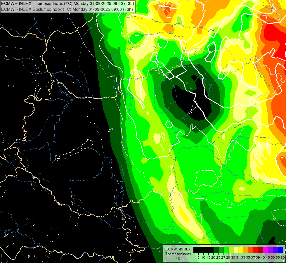This screenshot has height=263, width=286.
Task: Select the magenta 40–45 legend swatch
Action: point(266,250)
